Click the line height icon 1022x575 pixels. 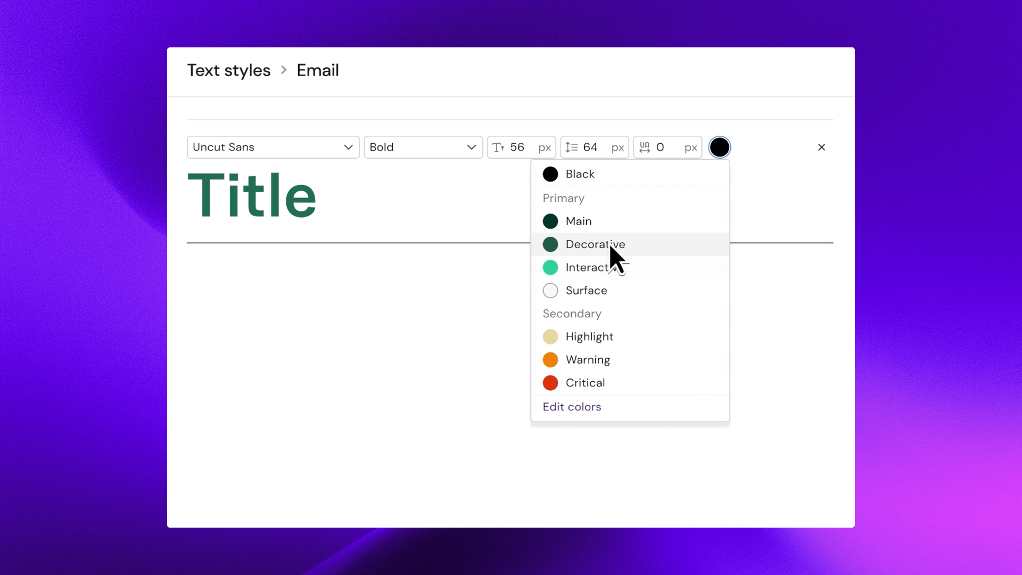tap(571, 147)
